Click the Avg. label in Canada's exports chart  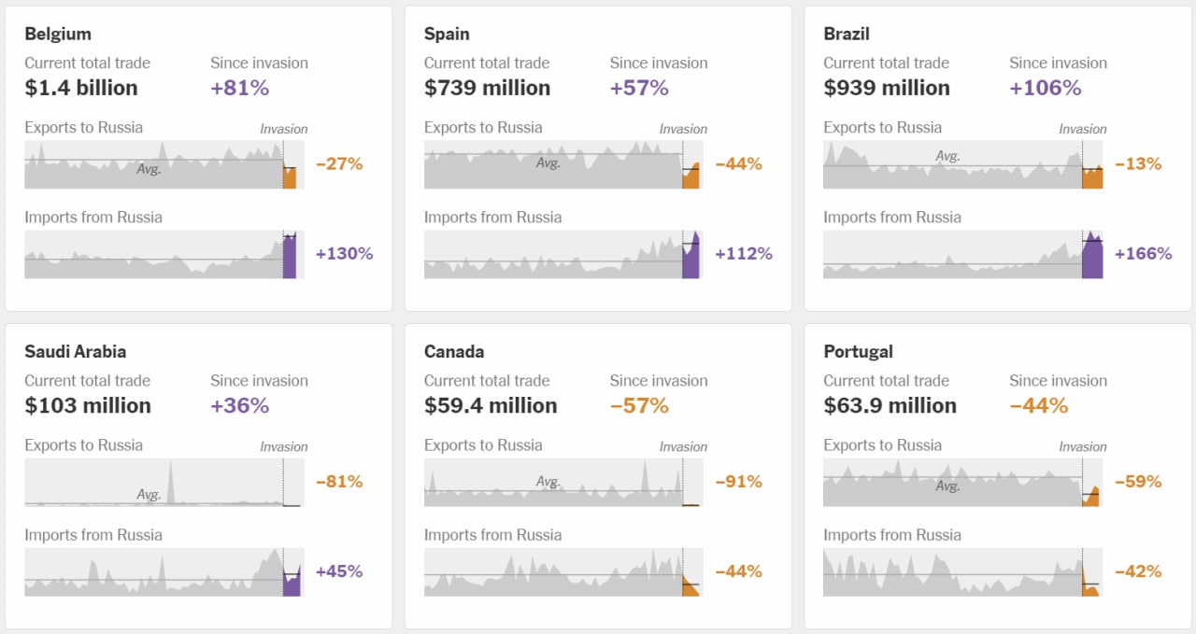pos(548,482)
